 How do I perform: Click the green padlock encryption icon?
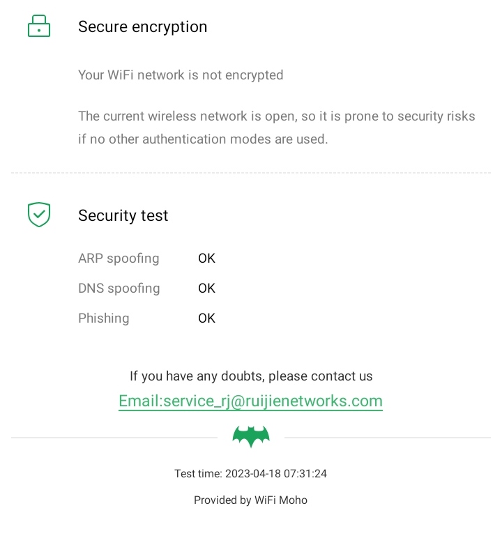coord(39,26)
